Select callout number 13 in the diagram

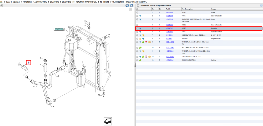(99, 95)
